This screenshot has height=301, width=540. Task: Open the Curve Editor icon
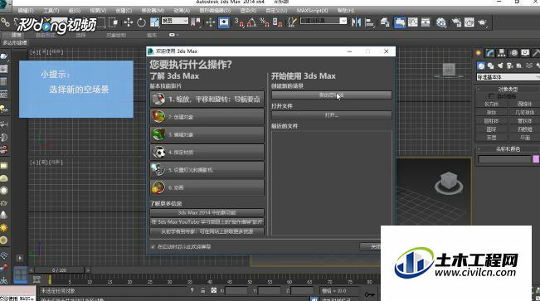pyautogui.click(x=412, y=22)
